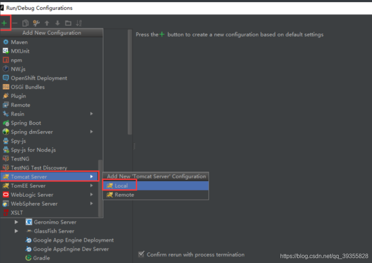Image resolution: width=372 pixels, height=263 pixels.
Task: Toggle Confirm rerun with process termination checkbox
Action: [x=141, y=254]
